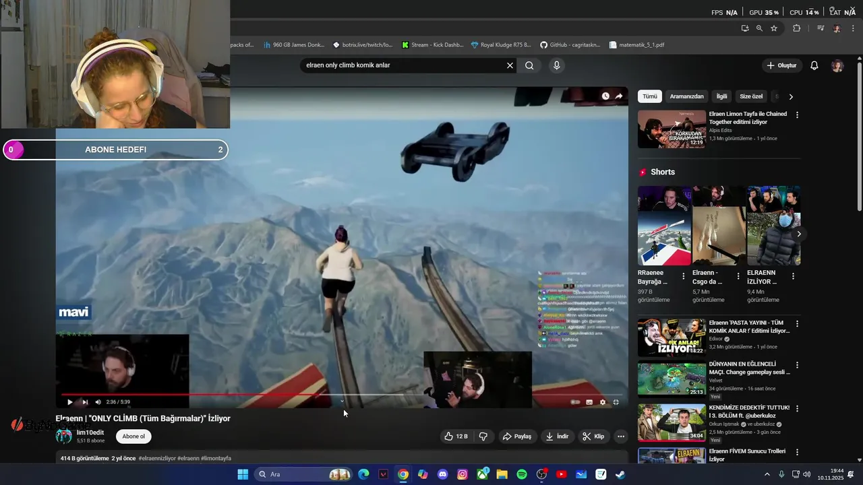Open botrix.live bookmark

click(x=363, y=45)
